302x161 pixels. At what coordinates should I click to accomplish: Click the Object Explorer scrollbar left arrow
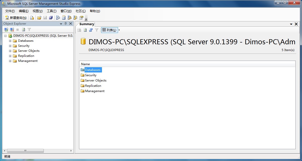(5, 151)
